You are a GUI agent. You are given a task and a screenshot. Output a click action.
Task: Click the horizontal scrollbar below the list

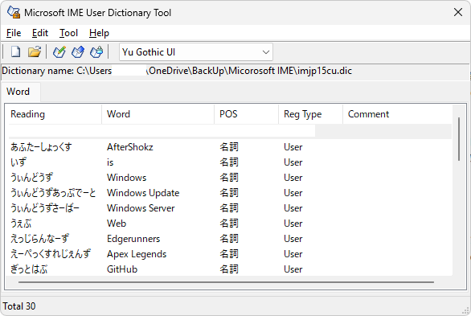click(226, 282)
